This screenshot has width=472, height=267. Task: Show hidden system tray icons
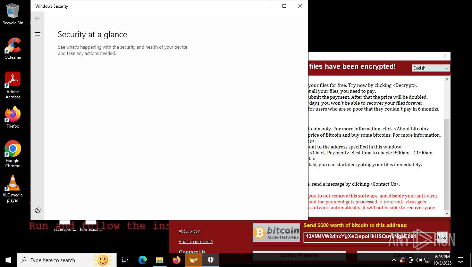(x=394, y=260)
